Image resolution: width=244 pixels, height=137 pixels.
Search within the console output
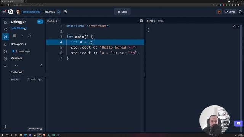234,27
